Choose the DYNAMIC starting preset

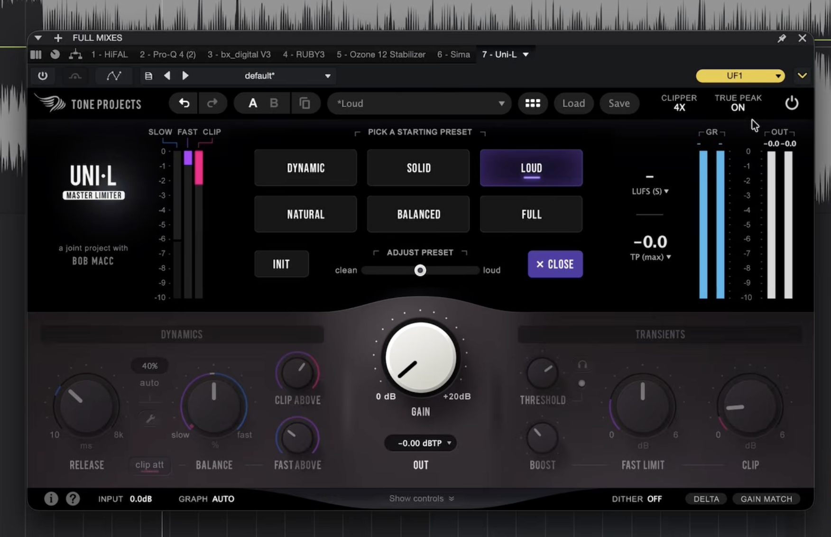305,168
